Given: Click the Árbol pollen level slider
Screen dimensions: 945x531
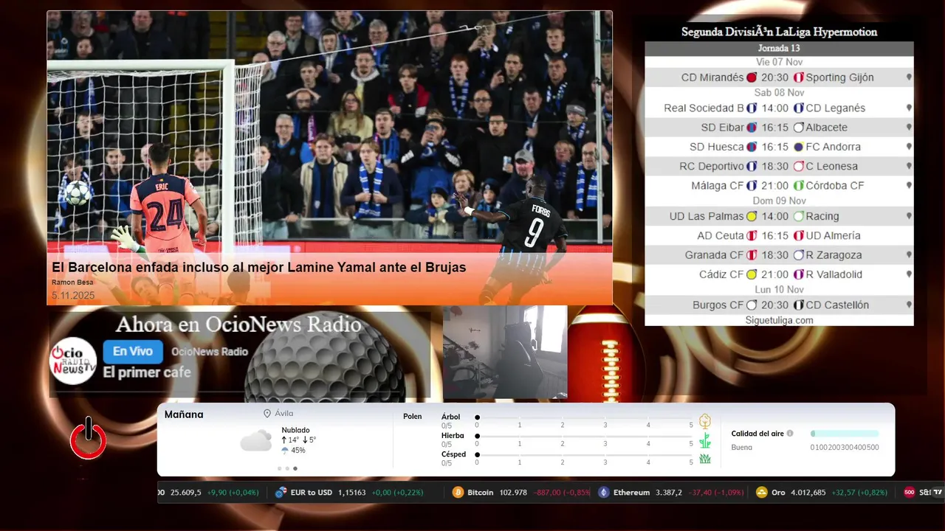Looking at the screenshot, I should pyautogui.click(x=584, y=417).
